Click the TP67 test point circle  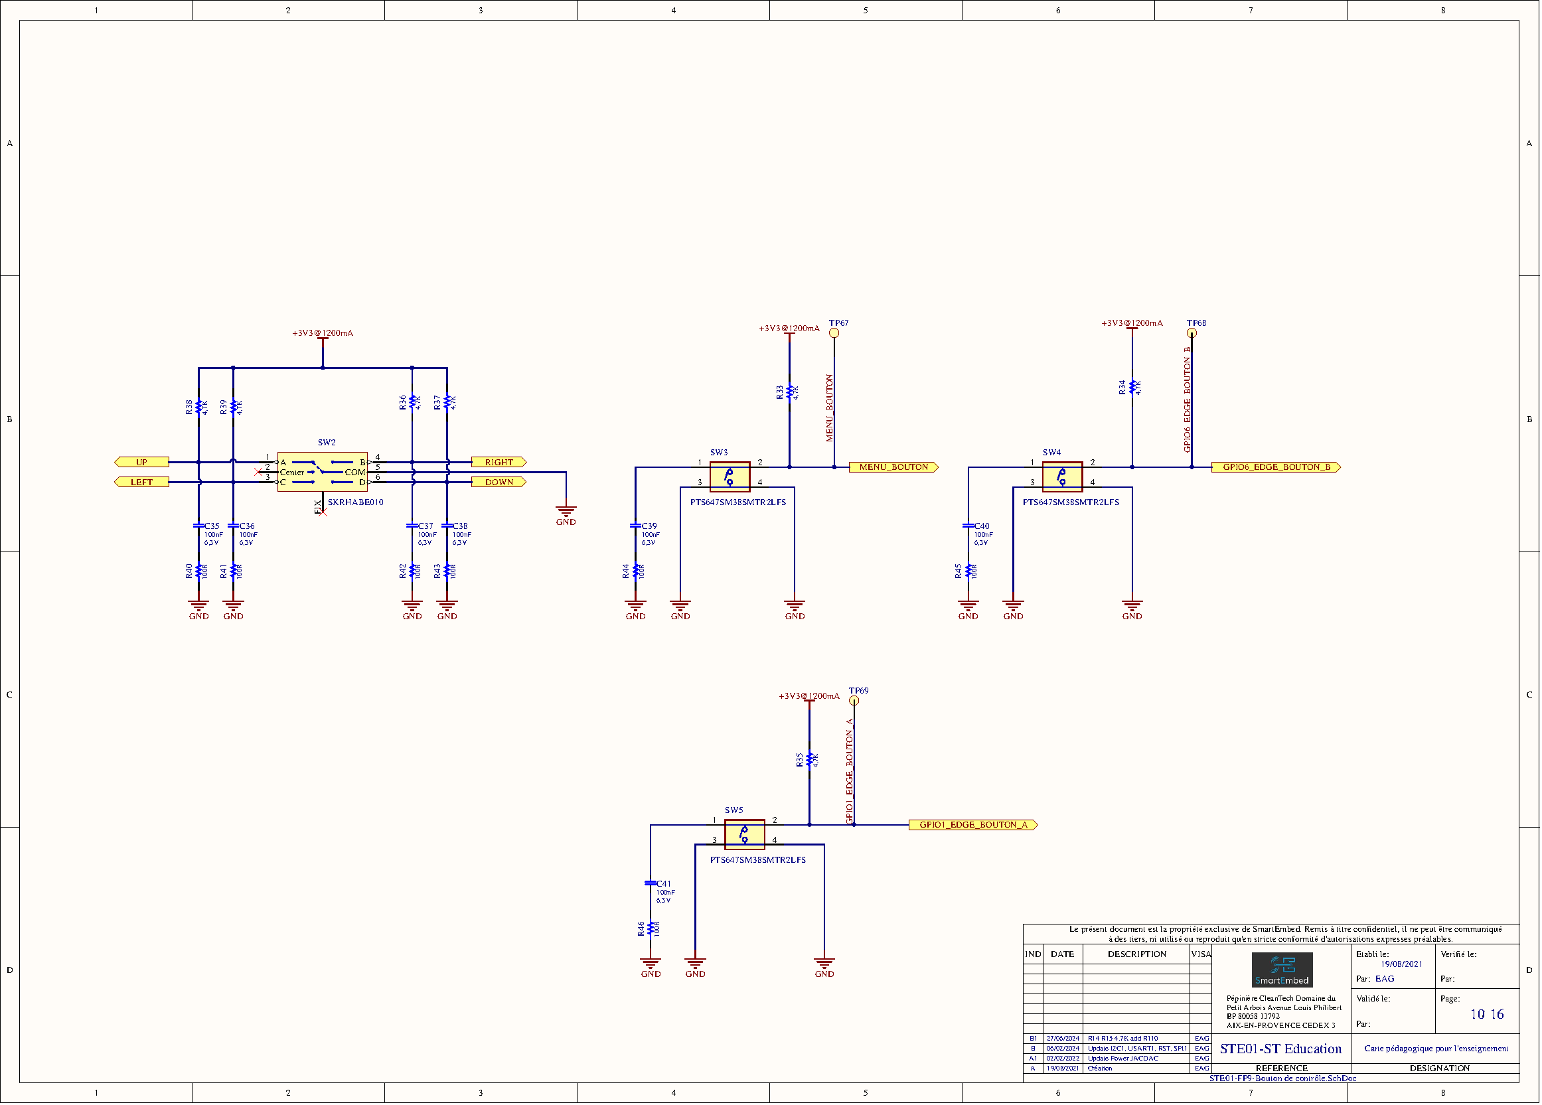tap(834, 333)
